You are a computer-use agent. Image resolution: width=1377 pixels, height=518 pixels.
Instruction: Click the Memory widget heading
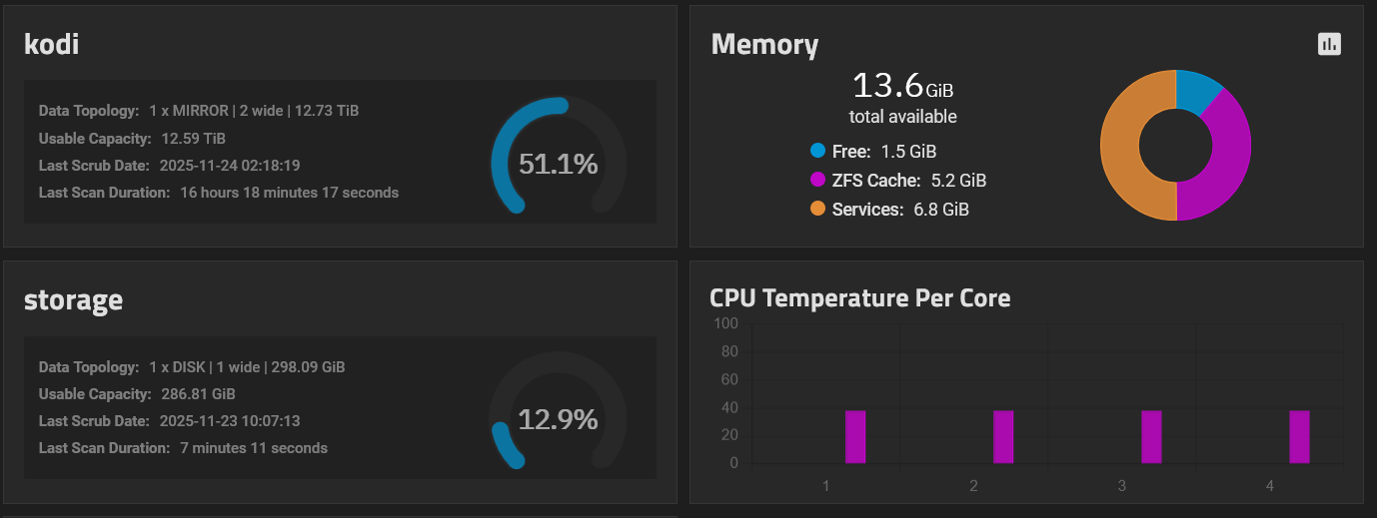(x=764, y=45)
